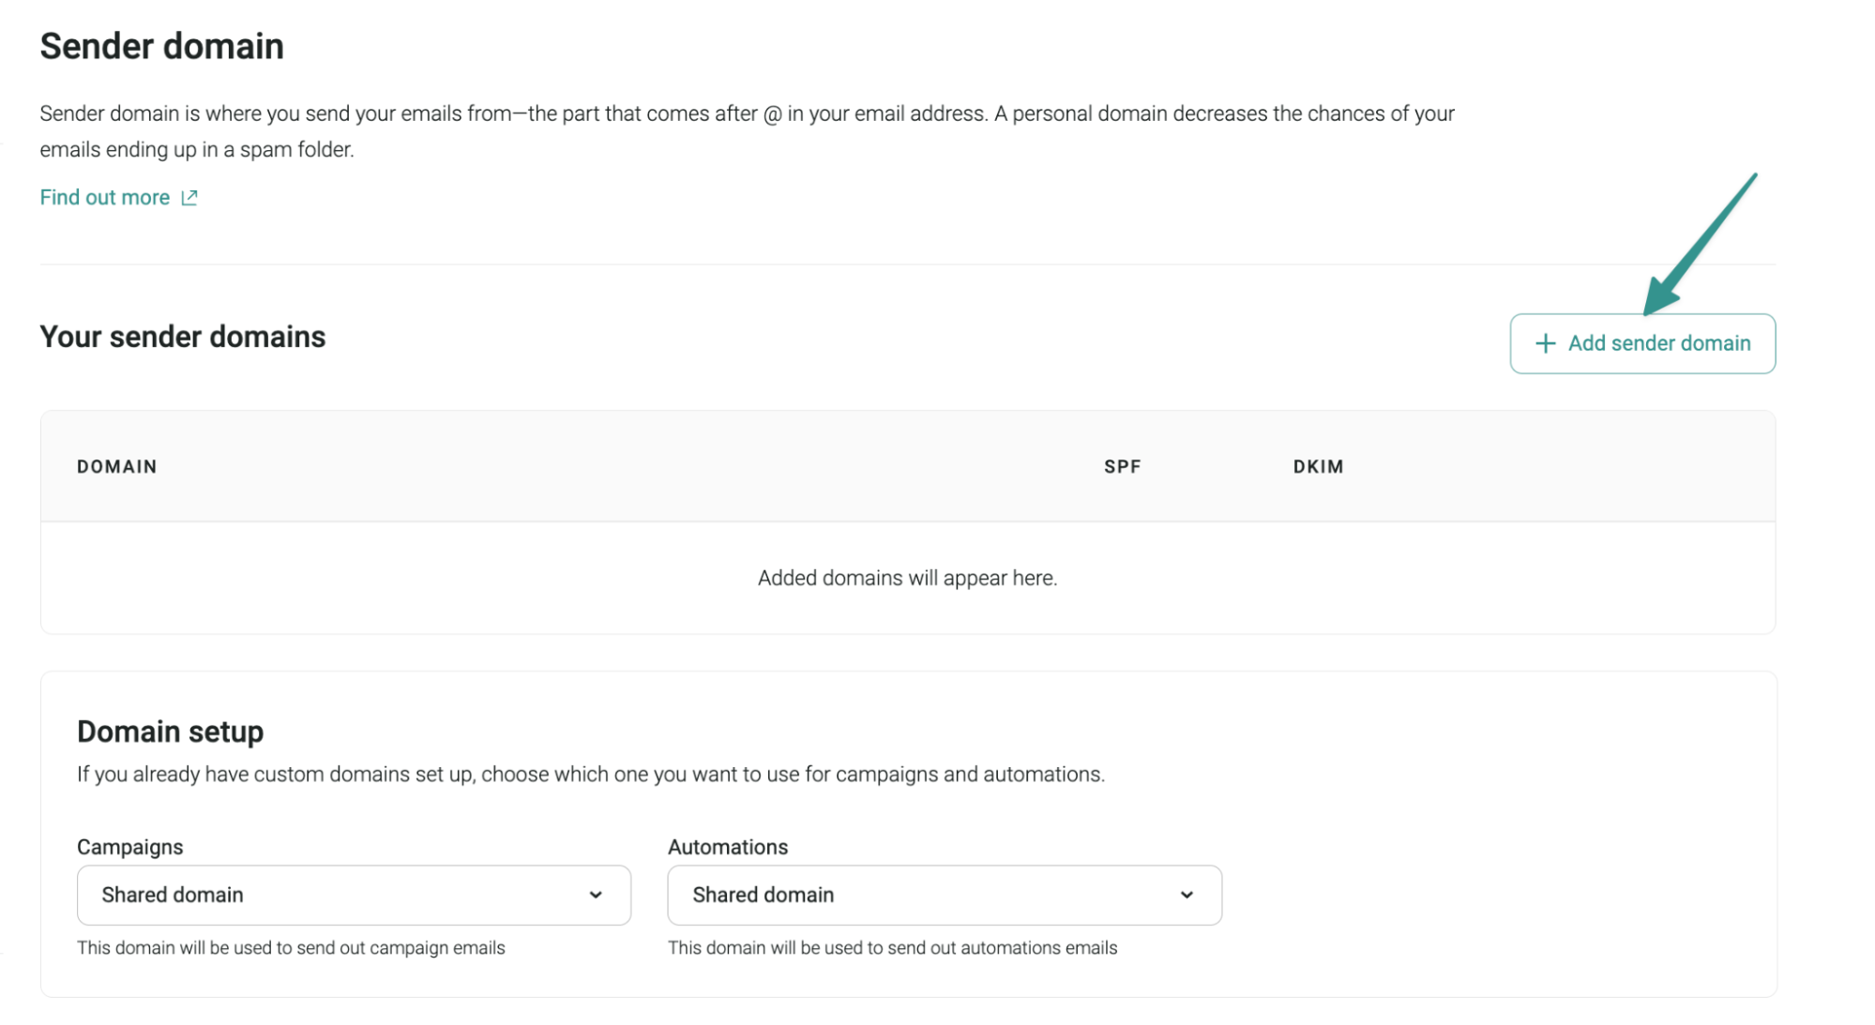The height and width of the screenshot is (1025, 1875).
Task: Select the DOMAIN column header
Action: click(x=116, y=466)
